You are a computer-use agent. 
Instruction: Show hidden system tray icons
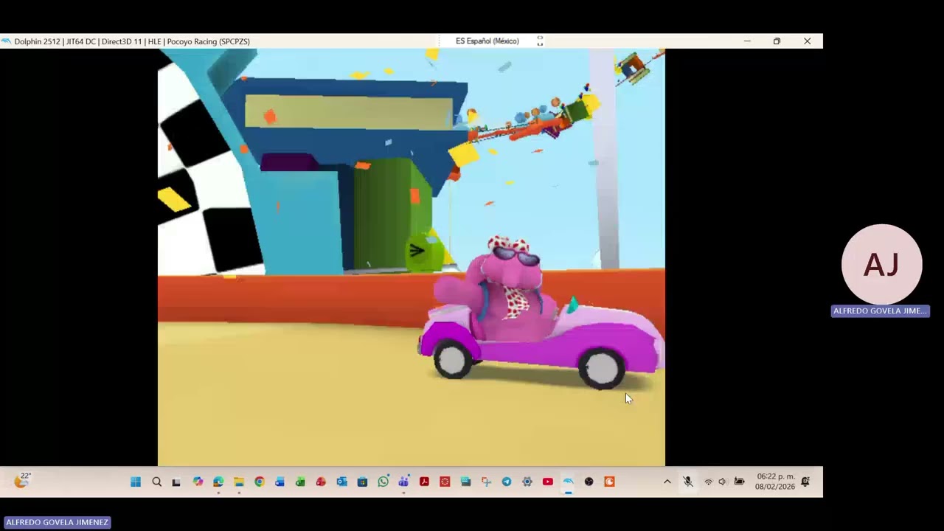click(667, 482)
